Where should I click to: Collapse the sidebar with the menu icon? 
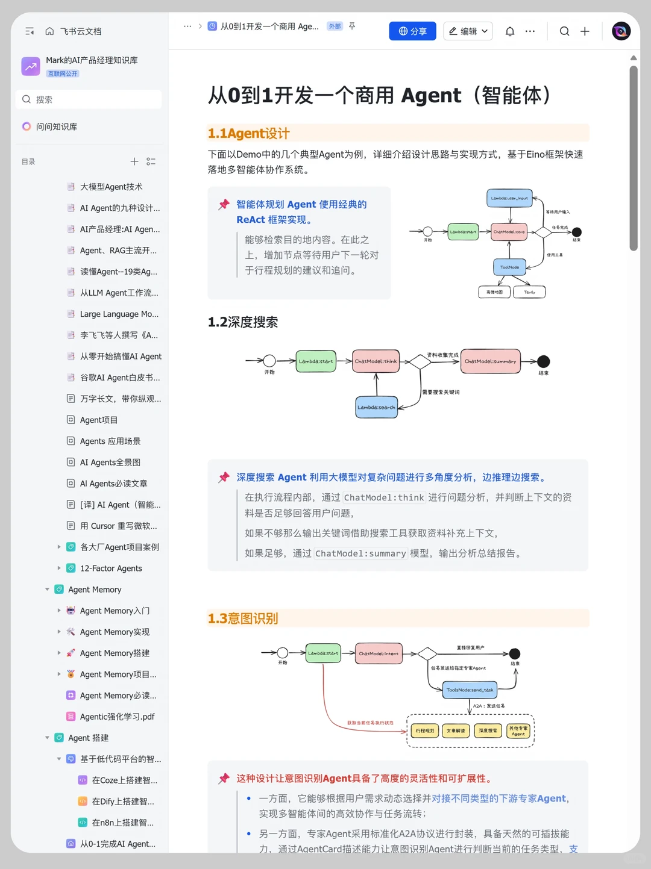[x=30, y=31]
